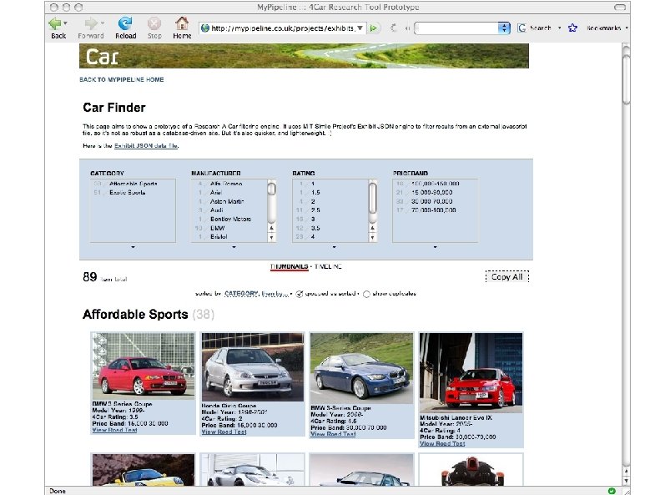This screenshot has height=495, width=660.
Task: Click the Forward arrow icon
Action: (x=90, y=23)
